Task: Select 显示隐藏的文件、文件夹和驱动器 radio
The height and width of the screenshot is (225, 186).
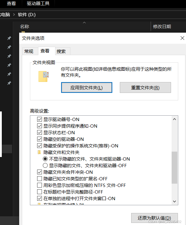Action: click(45, 165)
